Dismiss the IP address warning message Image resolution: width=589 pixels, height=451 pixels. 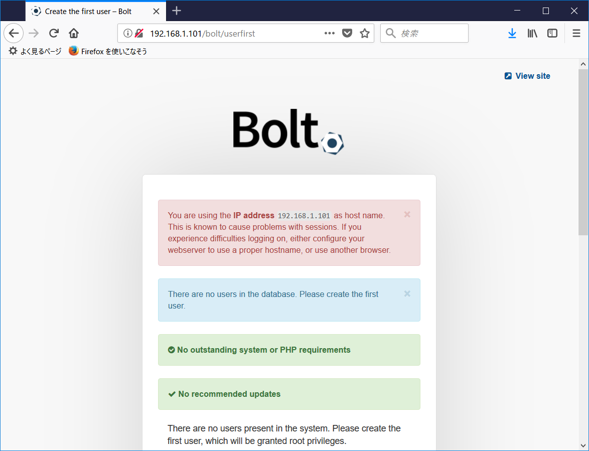(407, 214)
